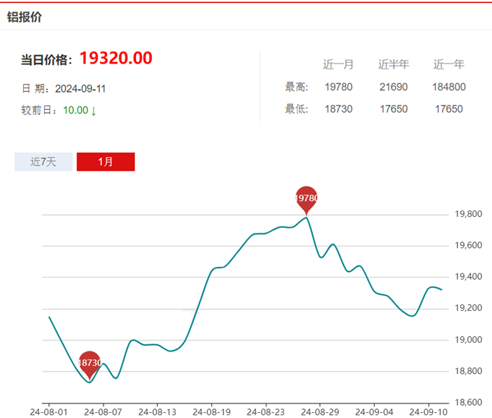The width and height of the screenshot is (492, 418).
Task: Click the 24-09-04 x-axis date label
Action: (x=374, y=411)
